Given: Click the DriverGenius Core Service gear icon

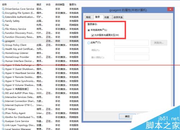Looking at the screenshot, I should click(x=3, y=9).
